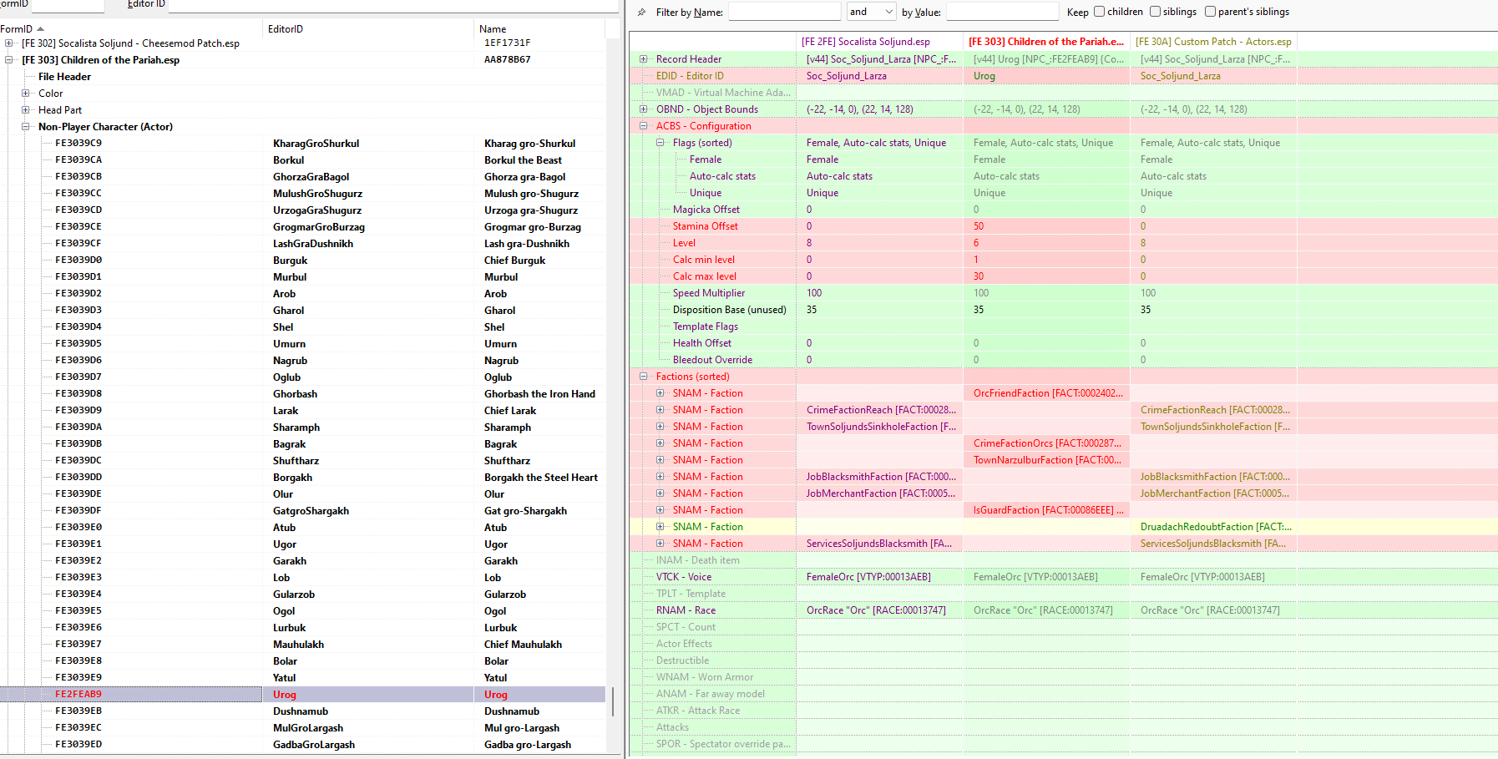Click Children of the Pariah column header
Image resolution: width=1498 pixels, height=759 pixels.
pos(1046,42)
